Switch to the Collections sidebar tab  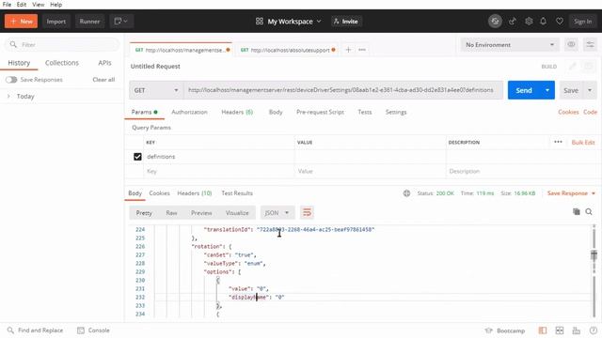point(62,63)
